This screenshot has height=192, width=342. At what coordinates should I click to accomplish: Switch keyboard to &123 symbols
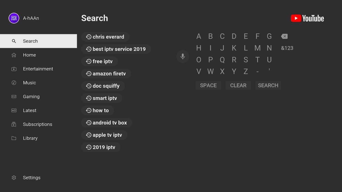[x=287, y=48]
